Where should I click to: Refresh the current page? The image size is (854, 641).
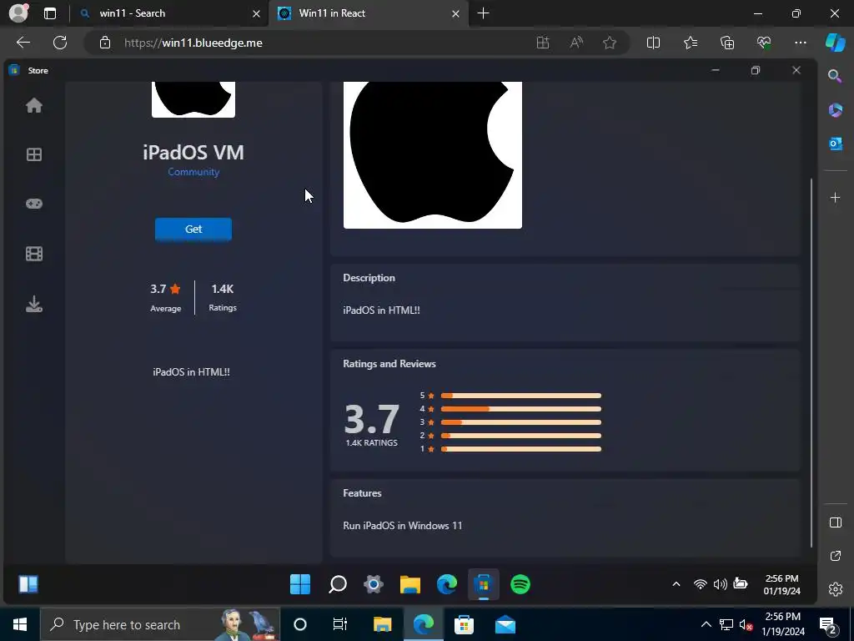tap(60, 43)
